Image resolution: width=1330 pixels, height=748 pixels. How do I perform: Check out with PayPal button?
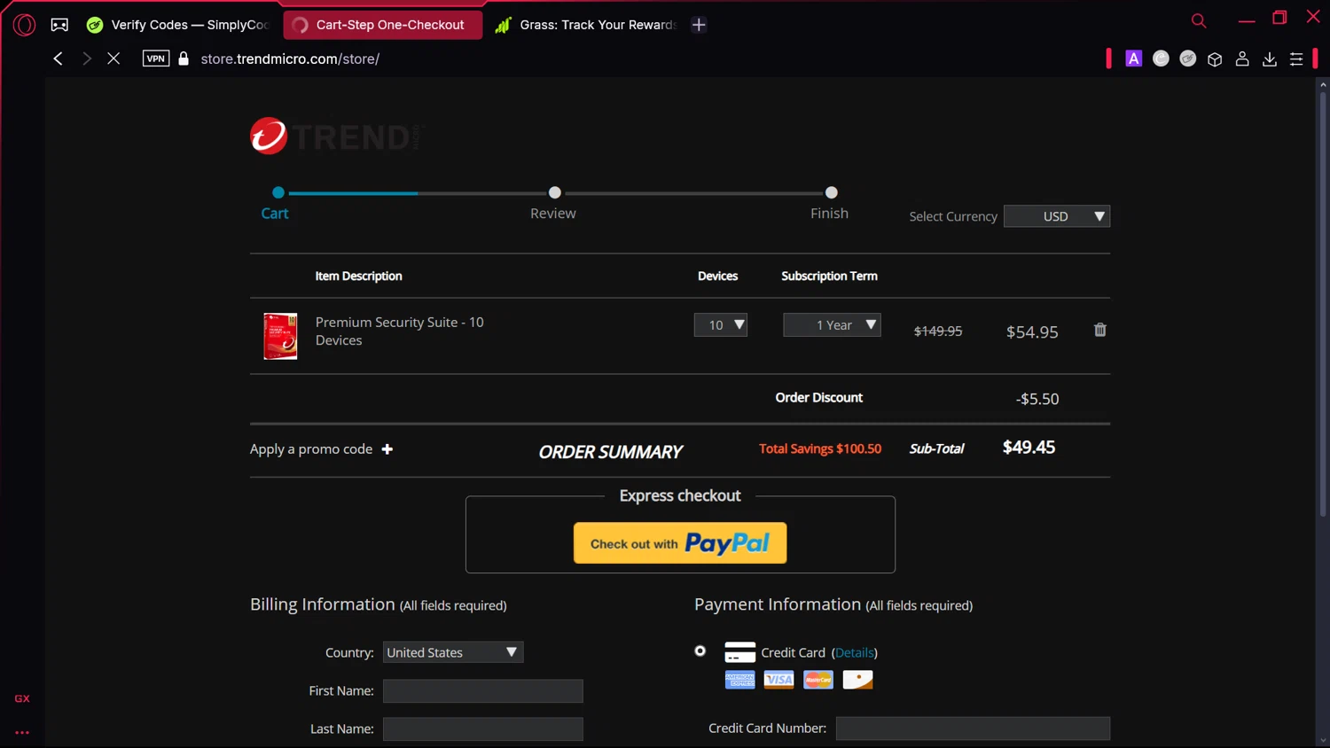point(680,543)
